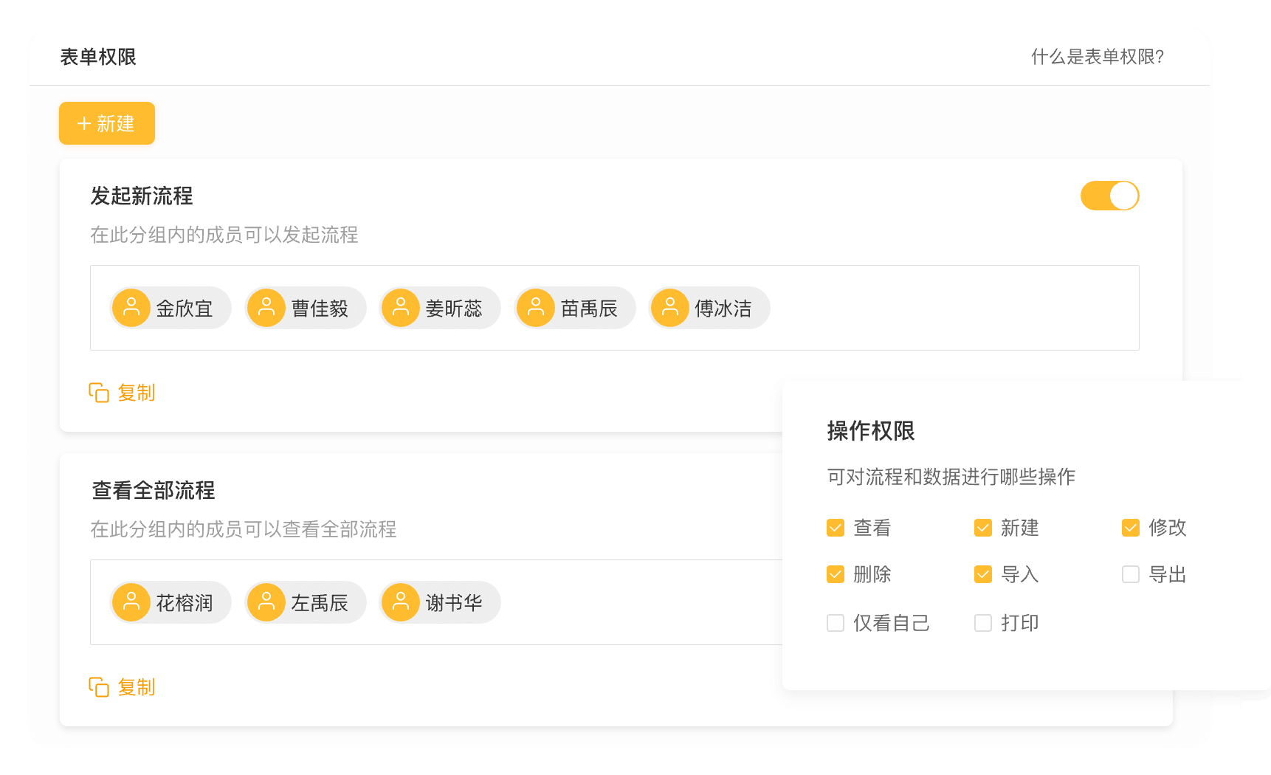Image resolution: width=1271 pixels, height=775 pixels.
Task: Select member name 傅冰洁
Action: 723,309
